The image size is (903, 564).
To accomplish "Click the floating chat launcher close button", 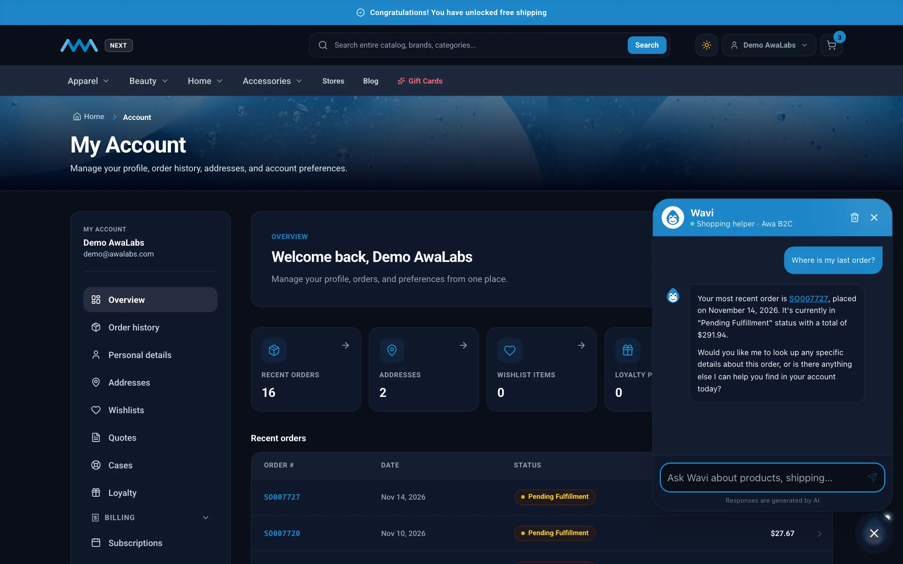I will click(874, 533).
